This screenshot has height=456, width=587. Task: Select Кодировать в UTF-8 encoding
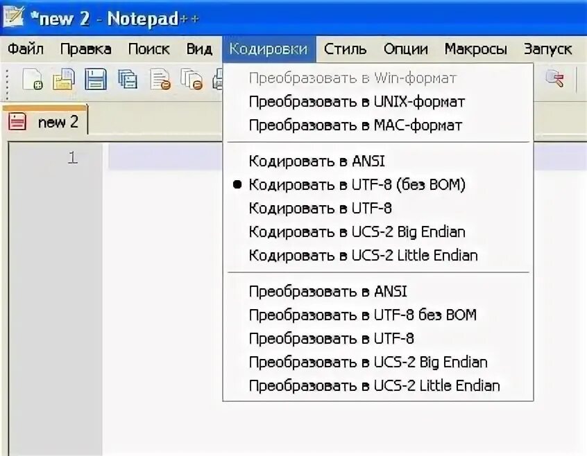[x=378, y=208]
